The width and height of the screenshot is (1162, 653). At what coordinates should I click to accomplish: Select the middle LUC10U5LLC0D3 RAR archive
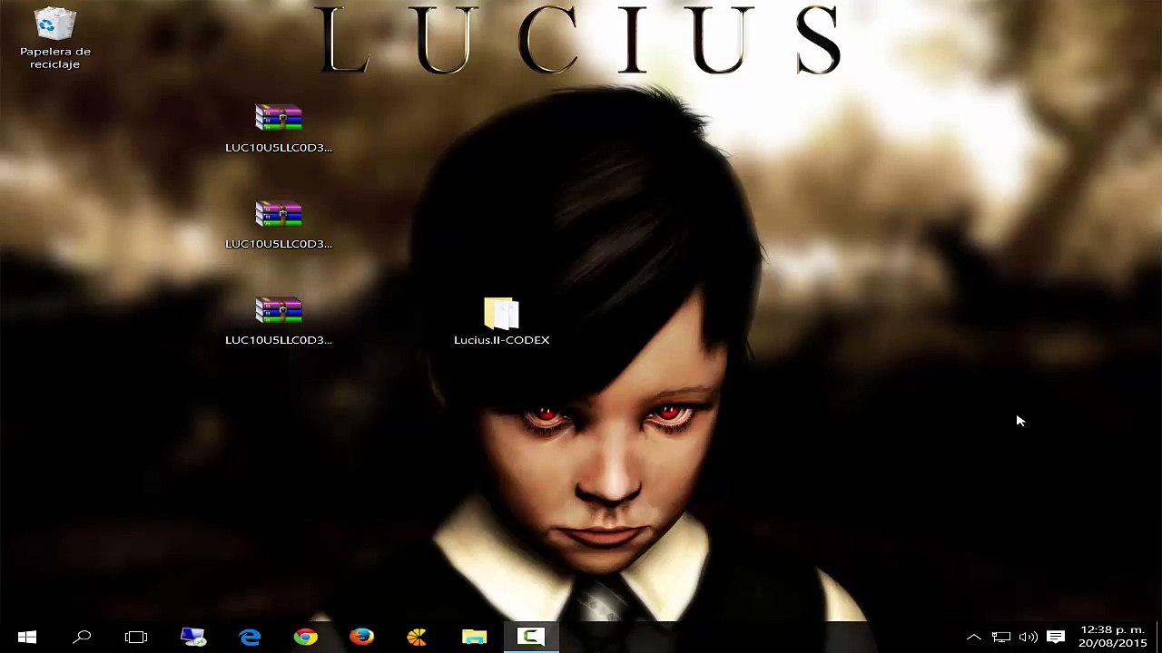(279, 225)
